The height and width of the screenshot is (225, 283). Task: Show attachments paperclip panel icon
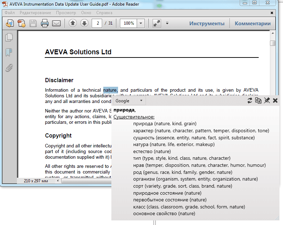[9, 68]
